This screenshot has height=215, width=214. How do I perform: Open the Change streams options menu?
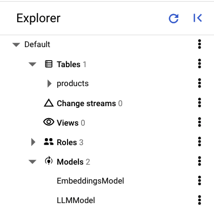[x=199, y=102]
